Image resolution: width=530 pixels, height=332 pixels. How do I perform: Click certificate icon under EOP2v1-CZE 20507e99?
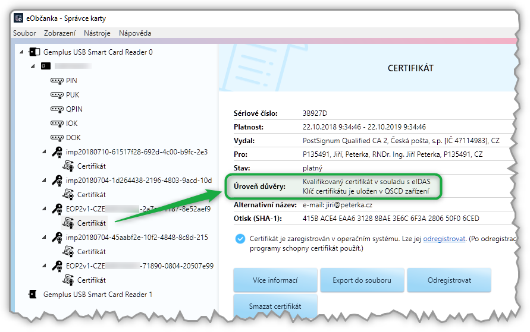pyautogui.click(x=68, y=280)
